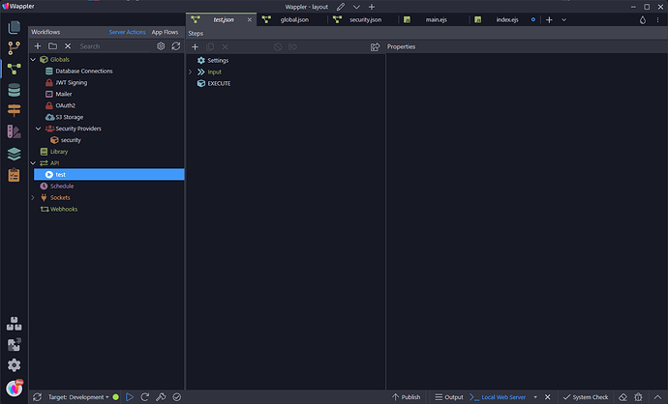The image size is (668, 404).
Task: Expand the Input step
Action: [191, 72]
